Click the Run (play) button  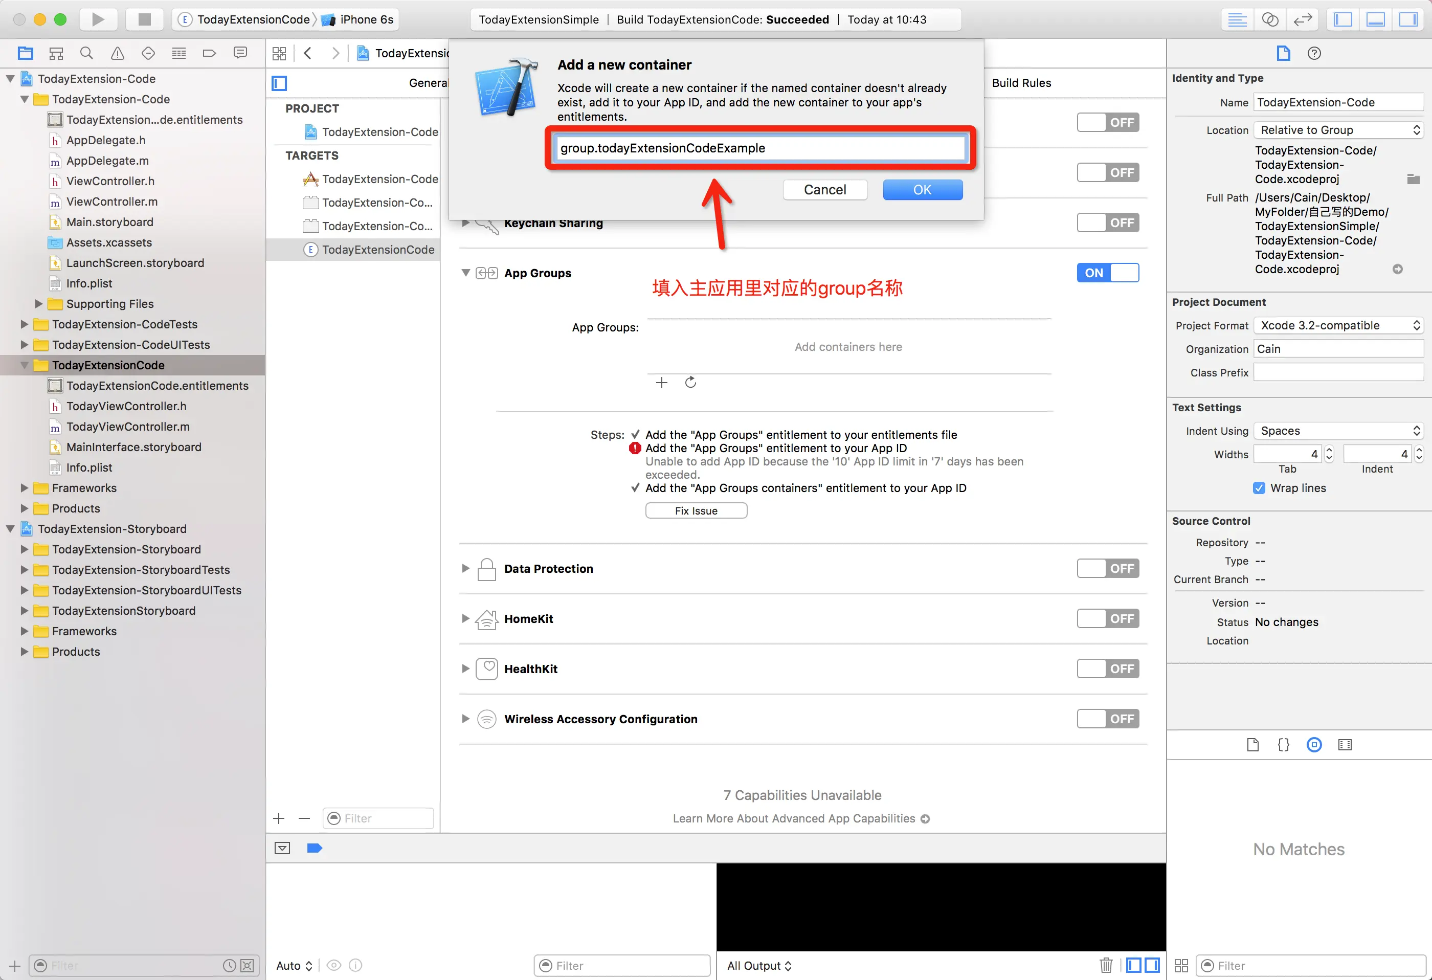(x=97, y=19)
